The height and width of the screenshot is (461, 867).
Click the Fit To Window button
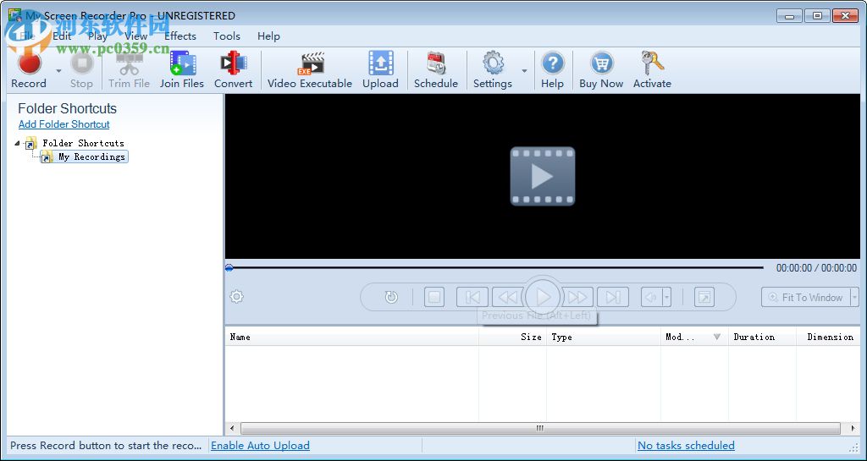(806, 297)
